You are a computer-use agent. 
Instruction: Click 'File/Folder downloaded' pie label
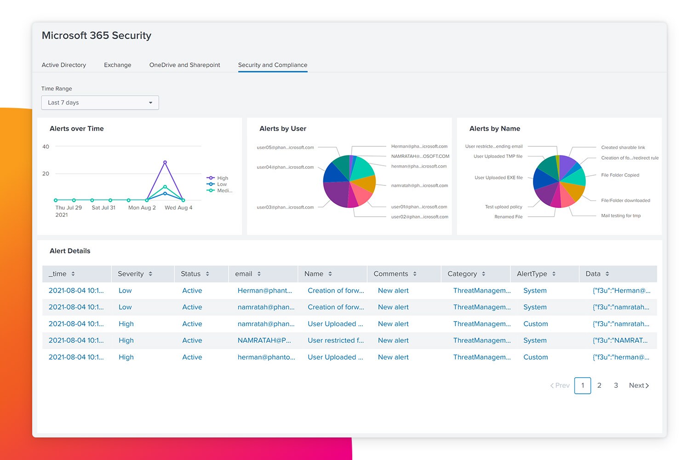625,201
